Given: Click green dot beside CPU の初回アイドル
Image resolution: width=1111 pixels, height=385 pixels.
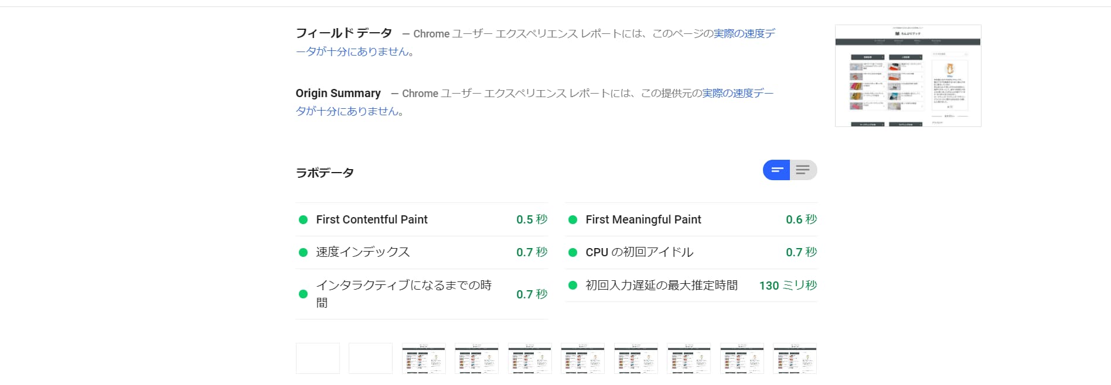Looking at the screenshot, I should [x=572, y=253].
